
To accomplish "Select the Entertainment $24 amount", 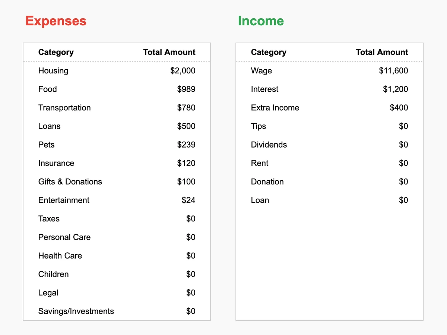I will 188,200.
